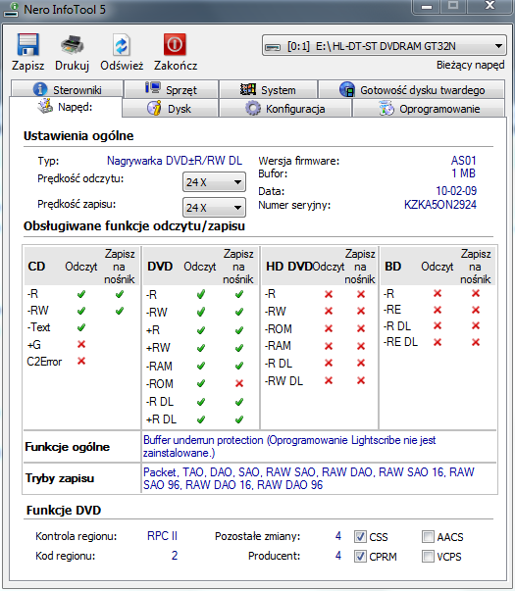Switch to the Konfiguracja tab
Viewport: 515px width, 591px height.
pyautogui.click(x=285, y=109)
